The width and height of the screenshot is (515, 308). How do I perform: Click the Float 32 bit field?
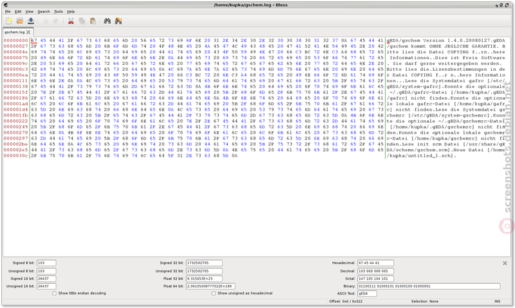click(x=204, y=279)
